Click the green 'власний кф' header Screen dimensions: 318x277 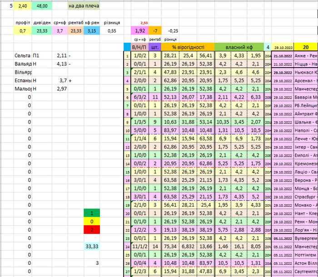239,47
